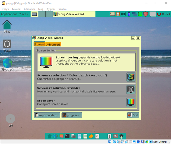Viewport: 171px width, 144px height.
Task: Open the red firewall shield icon
Action: pyautogui.click(x=146, y=14)
